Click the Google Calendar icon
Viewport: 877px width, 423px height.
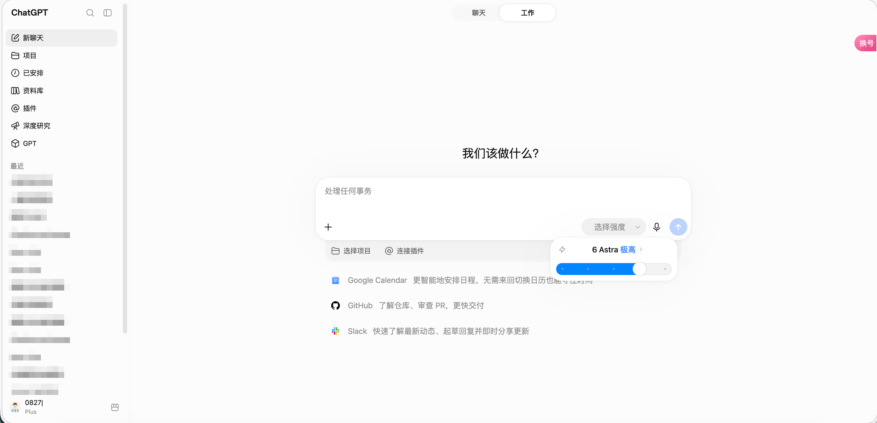pos(335,280)
